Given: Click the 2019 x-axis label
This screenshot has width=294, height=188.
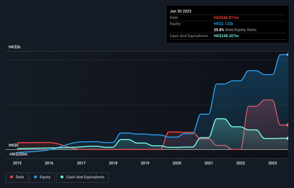Looking at the screenshot, I should pos(145,163).
